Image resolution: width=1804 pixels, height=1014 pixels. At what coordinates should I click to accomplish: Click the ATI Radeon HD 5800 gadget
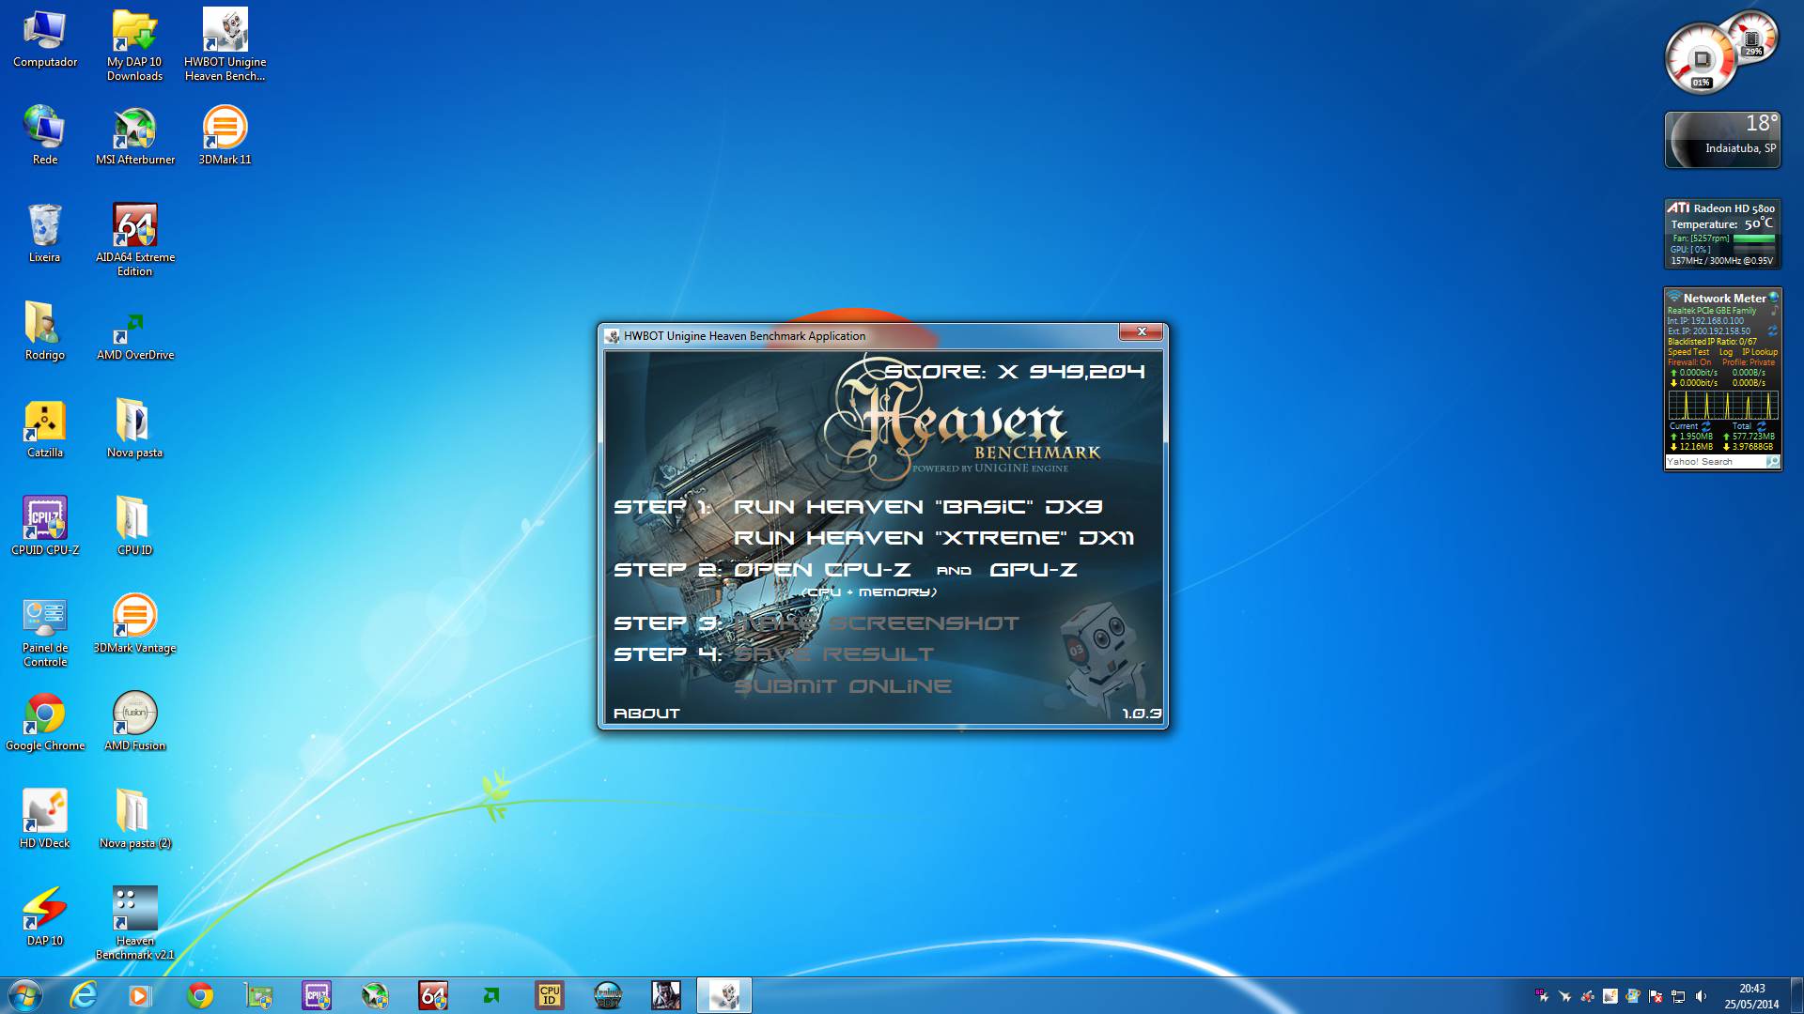pos(1722,234)
